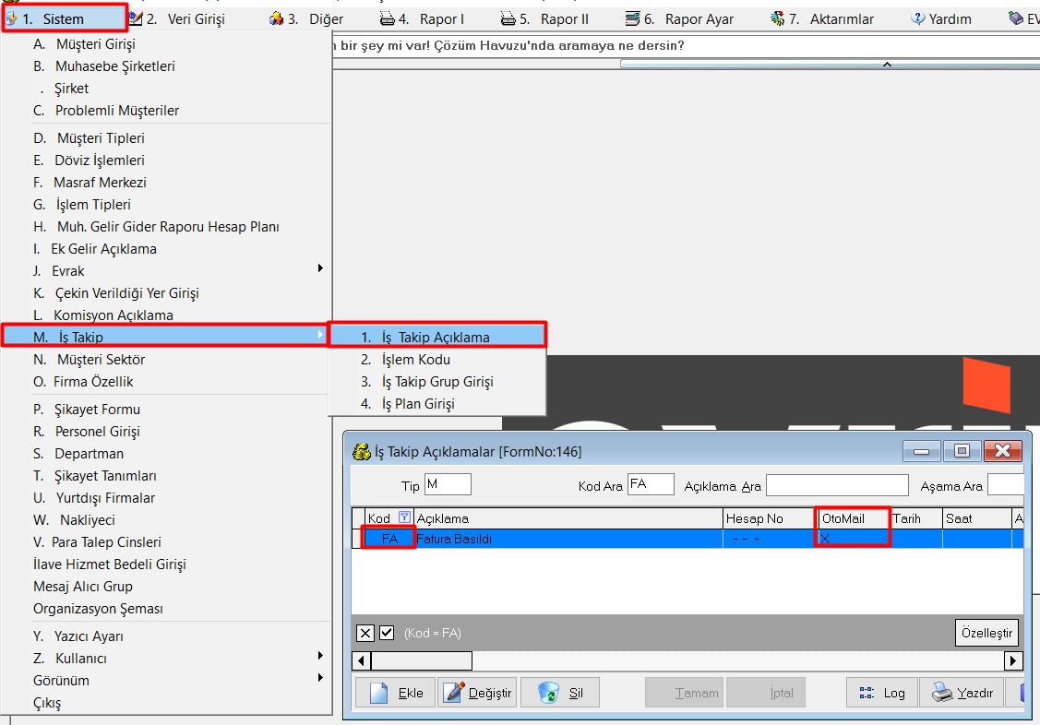Image resolution: width=1040 pixels, height=725 pixels.
Task: Select İşlem Kodu from the submenu
Action: point(416,360)
